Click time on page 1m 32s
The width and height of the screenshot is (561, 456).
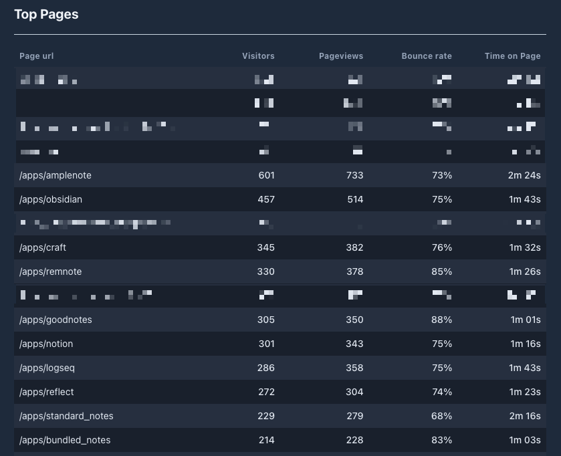click(525, 247)
